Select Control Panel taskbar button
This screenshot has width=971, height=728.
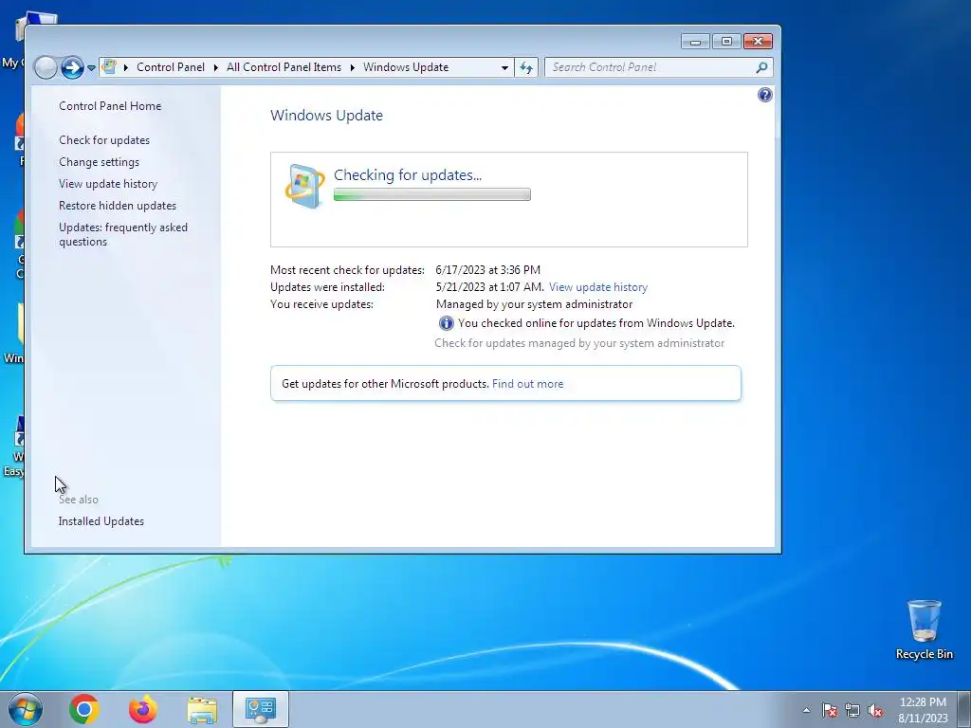(261, 709)
